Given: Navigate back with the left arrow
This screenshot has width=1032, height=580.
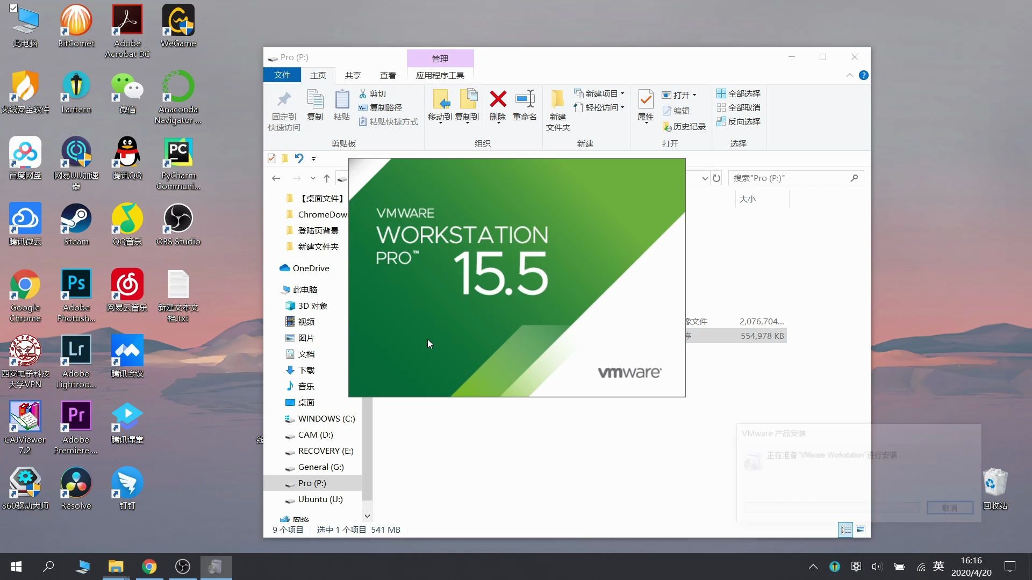Looking at the screenshot, I should pyautogui.click(x=276, y=178).
